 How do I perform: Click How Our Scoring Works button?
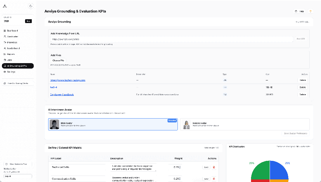point(18,83)
